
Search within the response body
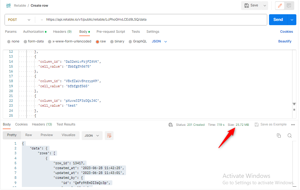pos(290,135)
